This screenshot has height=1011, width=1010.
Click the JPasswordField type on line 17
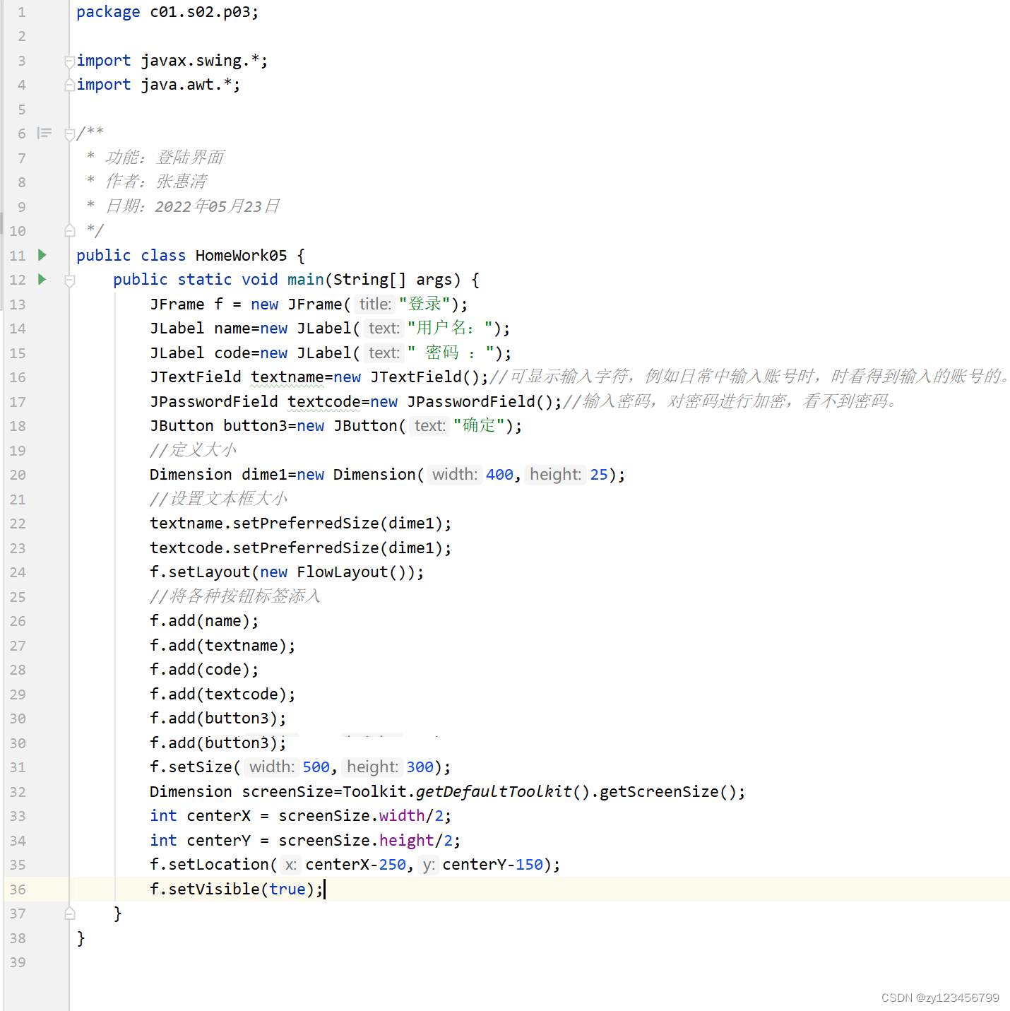214,402
